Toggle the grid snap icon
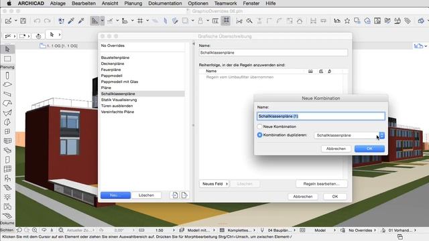This screenshot has height=241, width=429. pyautogui.click(x=140, y=21)
